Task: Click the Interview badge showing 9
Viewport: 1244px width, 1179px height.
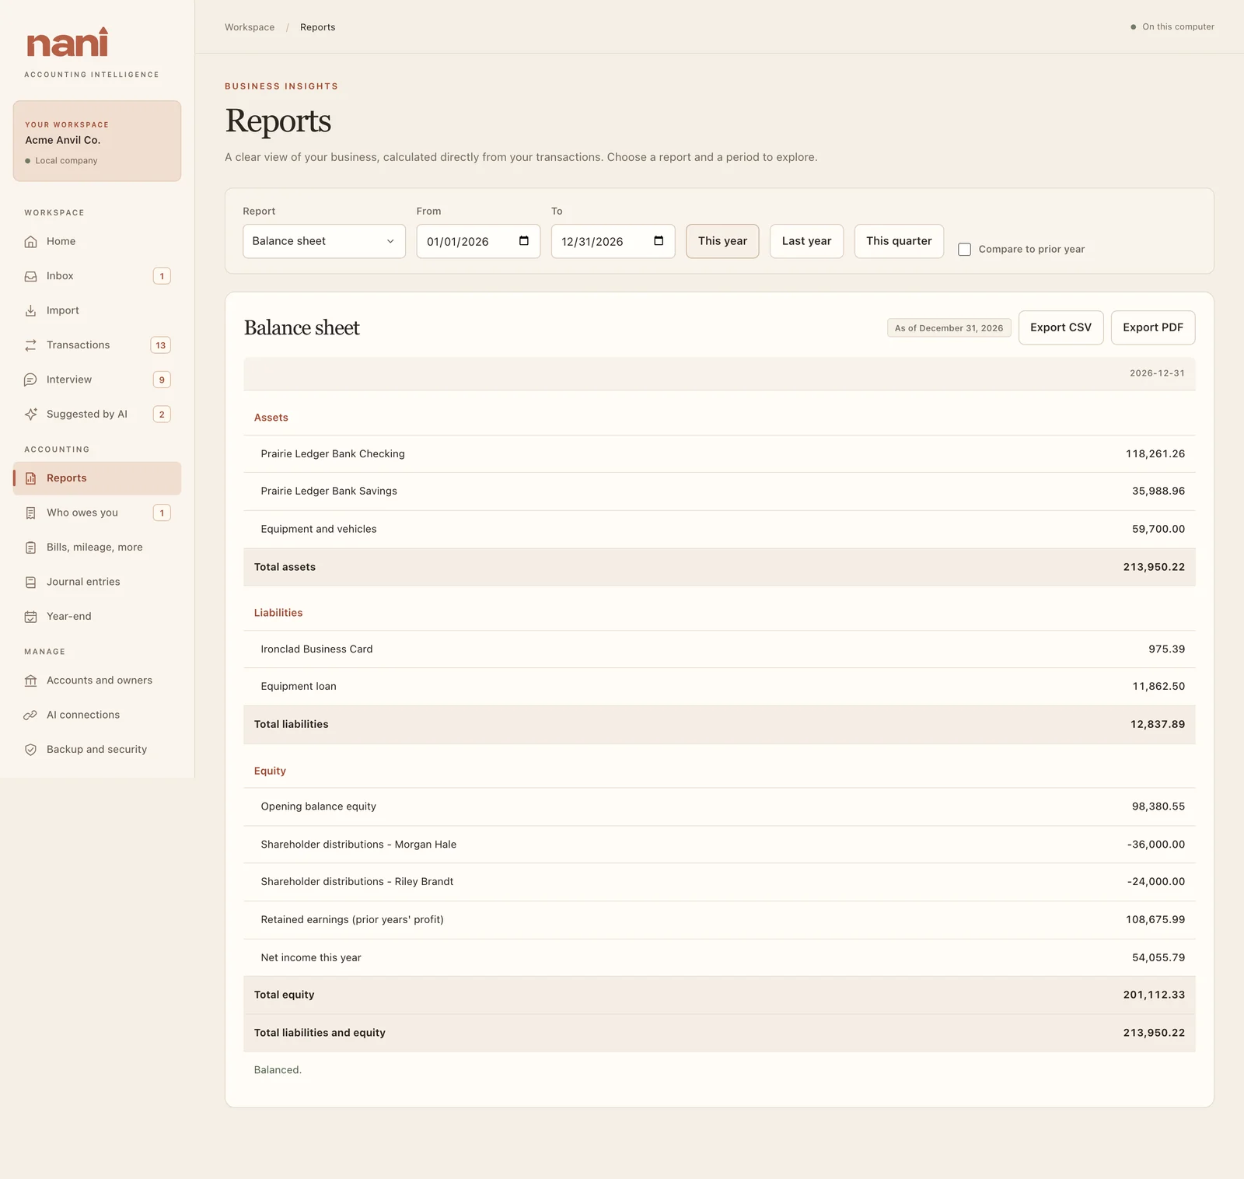Action: (162, 380)
